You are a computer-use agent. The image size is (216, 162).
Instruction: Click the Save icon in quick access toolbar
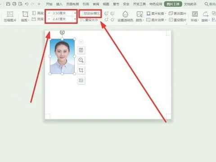8,4
